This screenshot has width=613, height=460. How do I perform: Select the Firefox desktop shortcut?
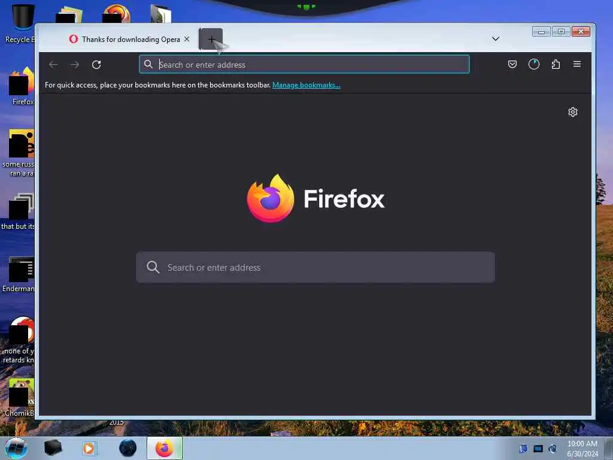[x=22, y=86]
